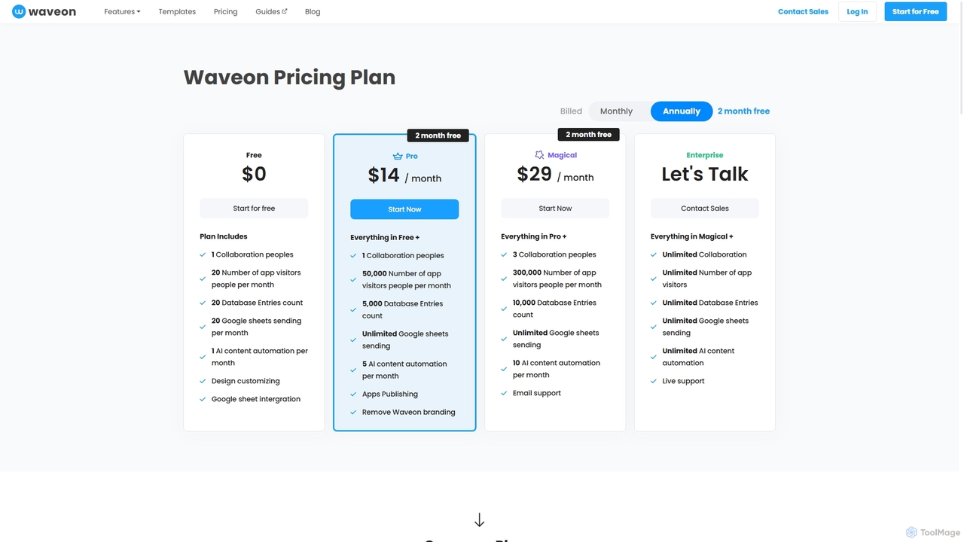Click the checkmark beside Apps Publishing
Screen dimensions: 964x542
pyautogui.click(x=353, y=394)
